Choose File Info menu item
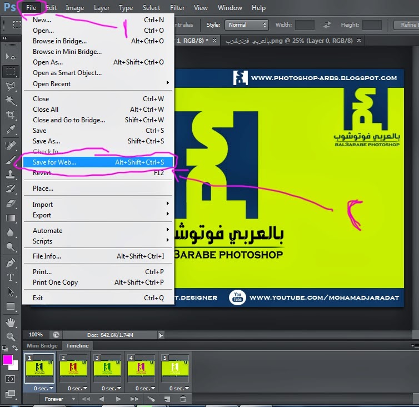 98,256
